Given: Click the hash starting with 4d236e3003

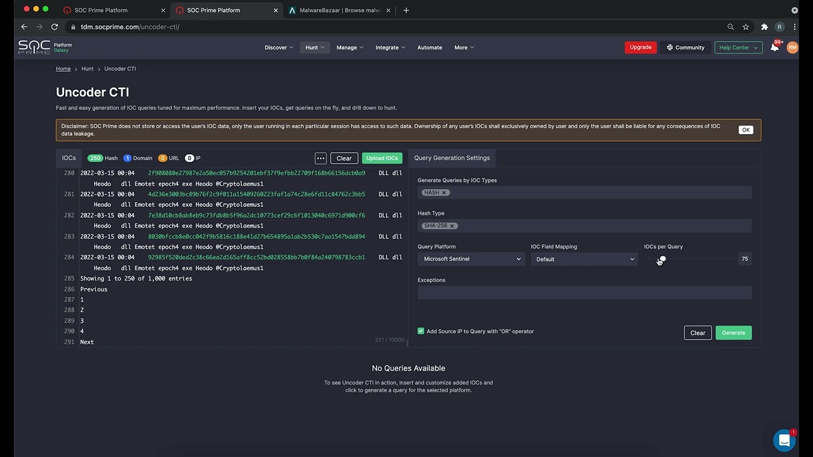Looking at the screenshot, I should point(257,194).
